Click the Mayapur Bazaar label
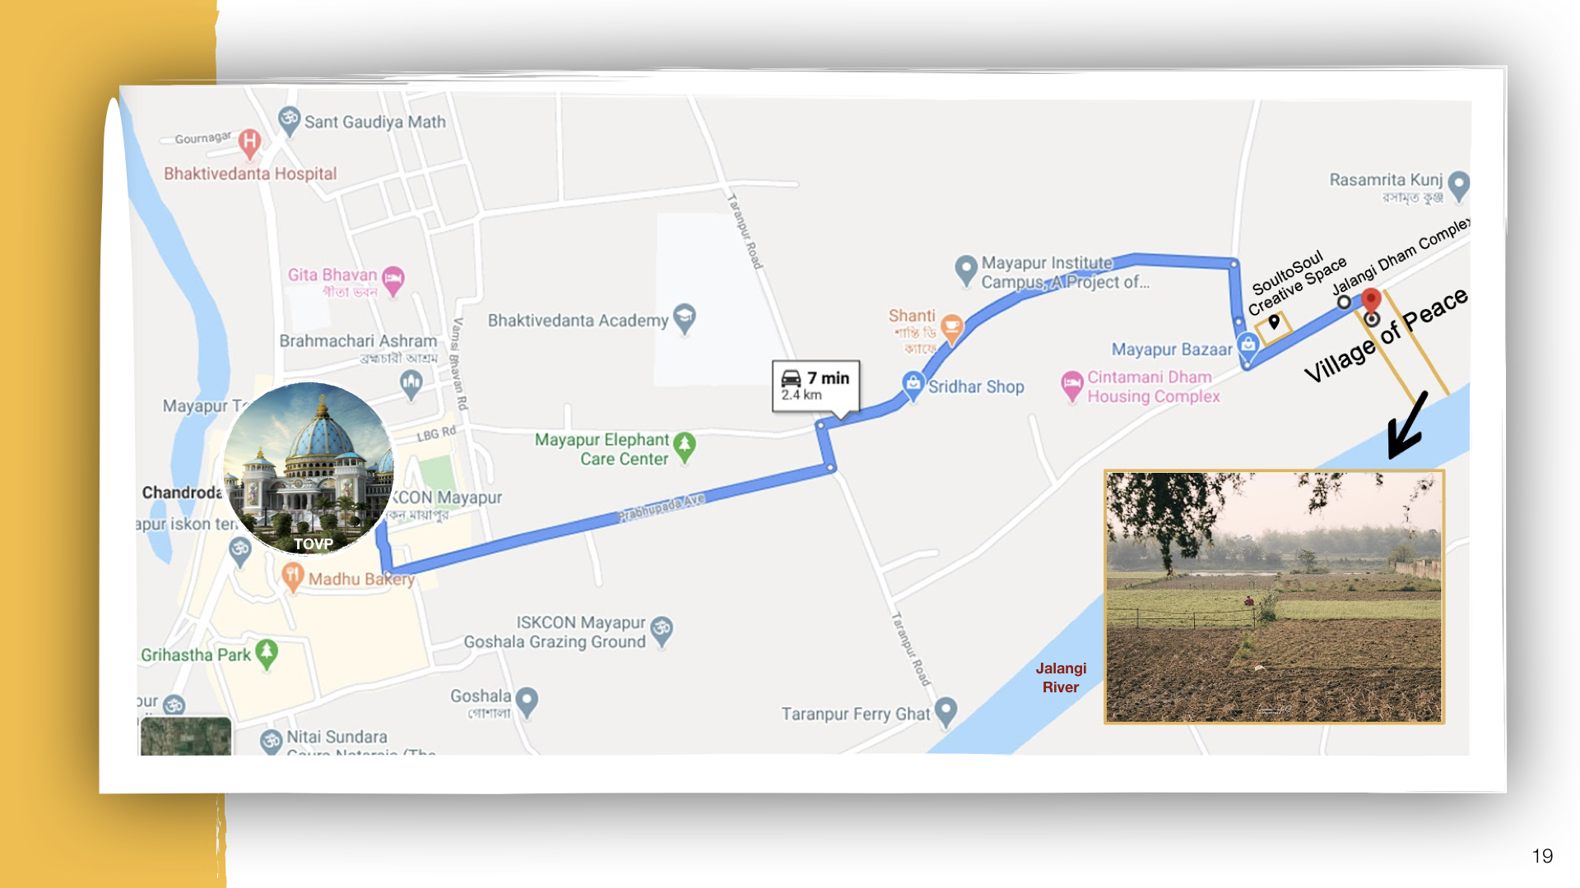The image size is (1580, 888). pyautogui.click(x=1172, y=349)
